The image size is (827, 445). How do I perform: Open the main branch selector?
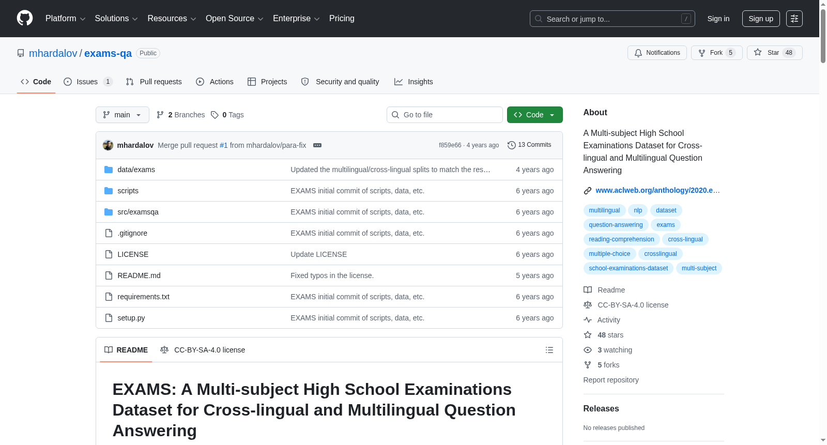[122, 115]
